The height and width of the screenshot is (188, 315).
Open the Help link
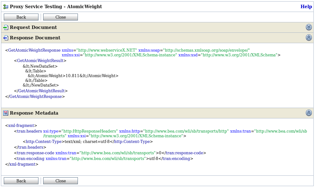point(306,7)
